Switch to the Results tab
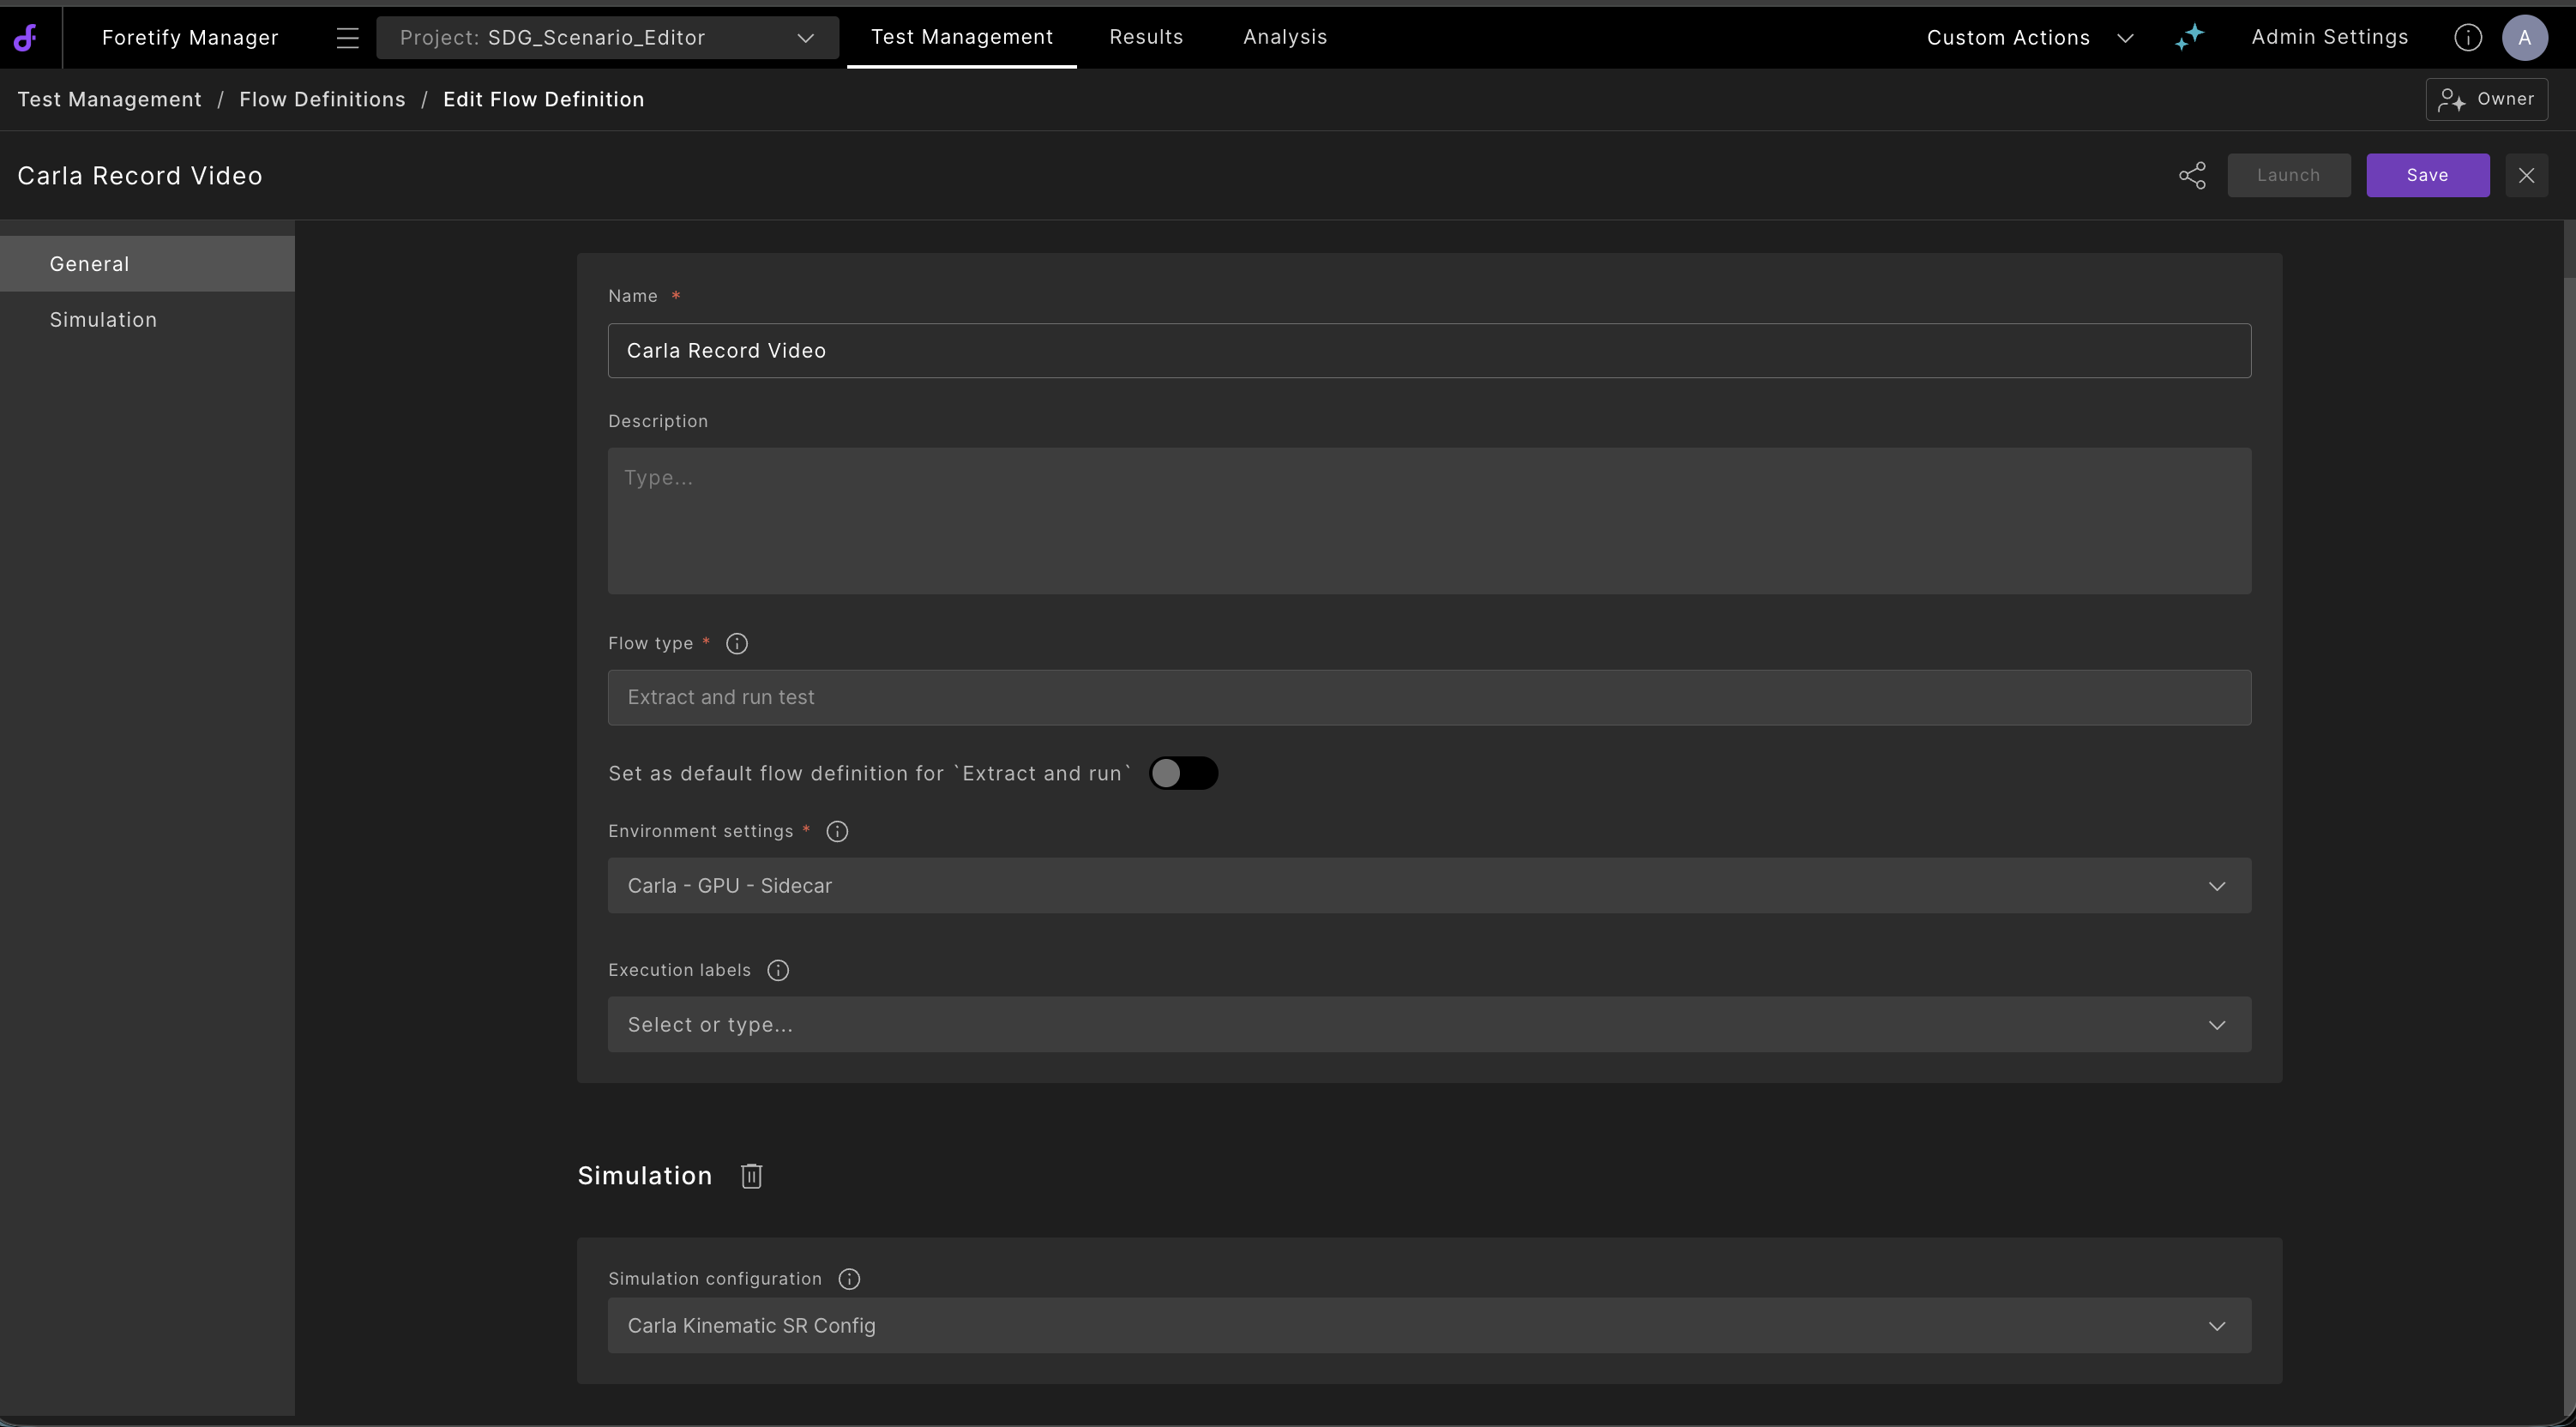2576x1427 pixels. [x=1146, y=37]
